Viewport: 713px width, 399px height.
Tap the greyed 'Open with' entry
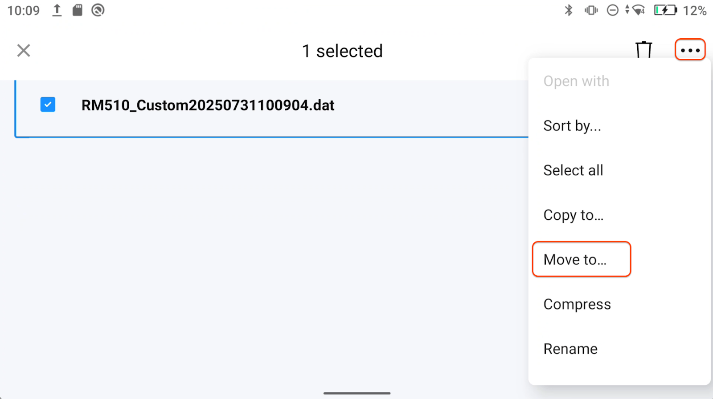576,81
